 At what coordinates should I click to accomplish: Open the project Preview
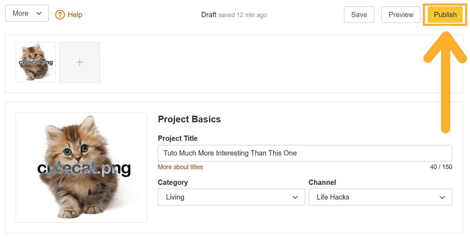click(x=401, y=15)
